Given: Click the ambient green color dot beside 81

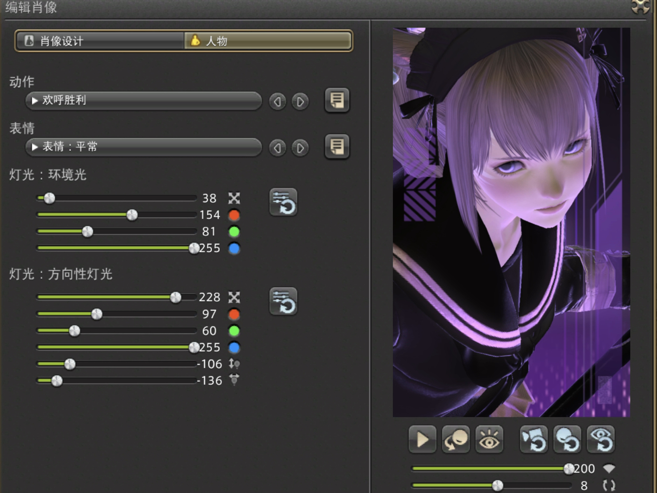Looking at the screenshot, I should pyautogui.click(x=234, y=232).
